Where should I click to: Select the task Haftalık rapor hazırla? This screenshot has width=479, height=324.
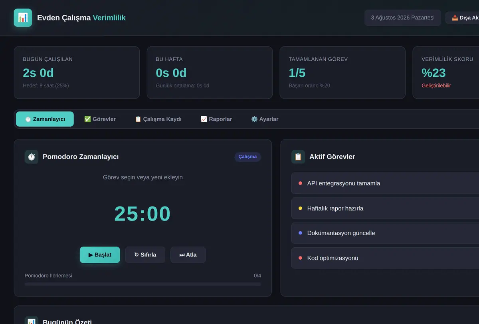point(385,208)
